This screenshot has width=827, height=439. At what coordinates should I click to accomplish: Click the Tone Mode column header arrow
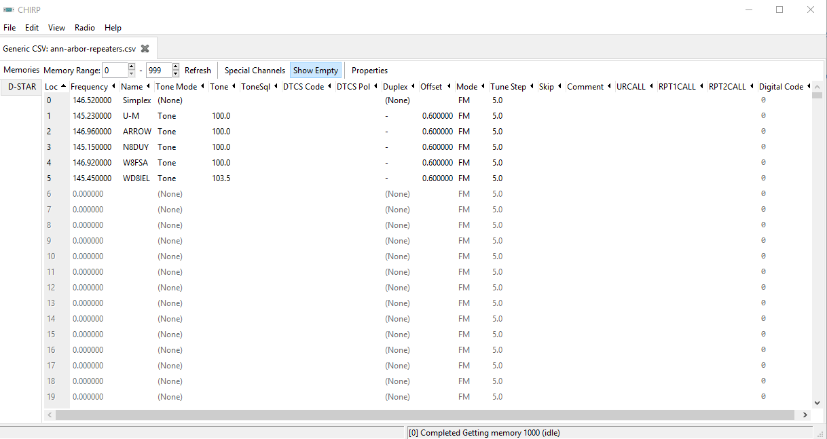(203, 87)
